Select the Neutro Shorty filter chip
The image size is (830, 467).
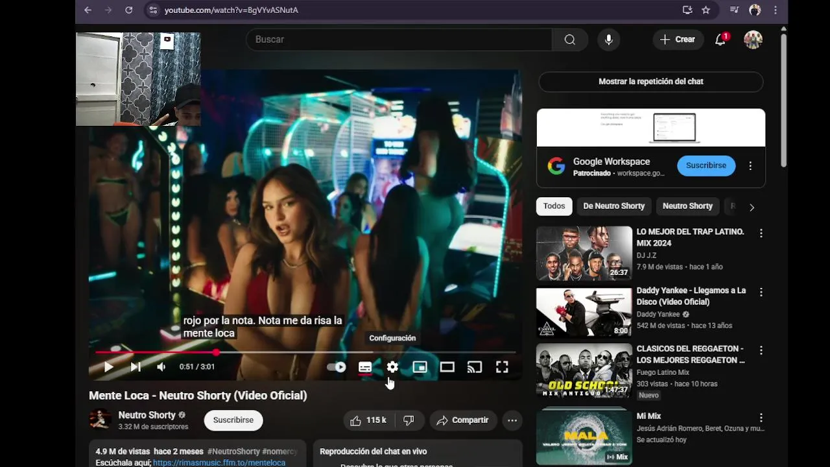[x=687, y=206]
